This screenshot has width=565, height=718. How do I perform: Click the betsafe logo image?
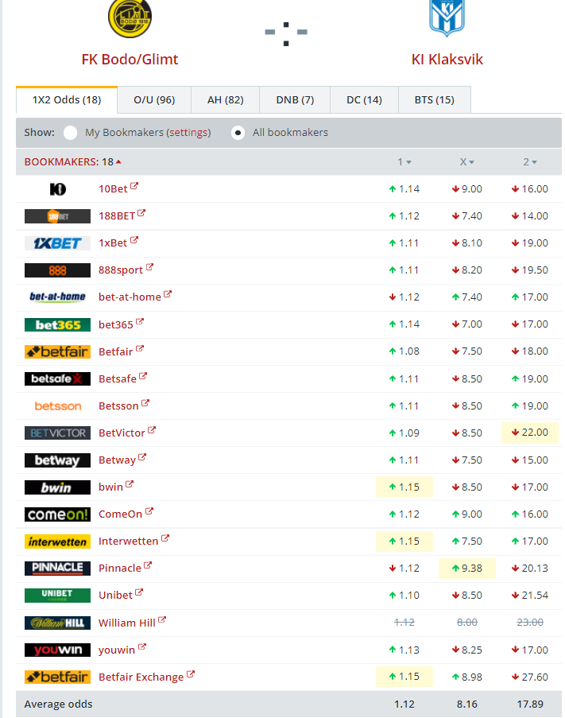pos(58,378)
